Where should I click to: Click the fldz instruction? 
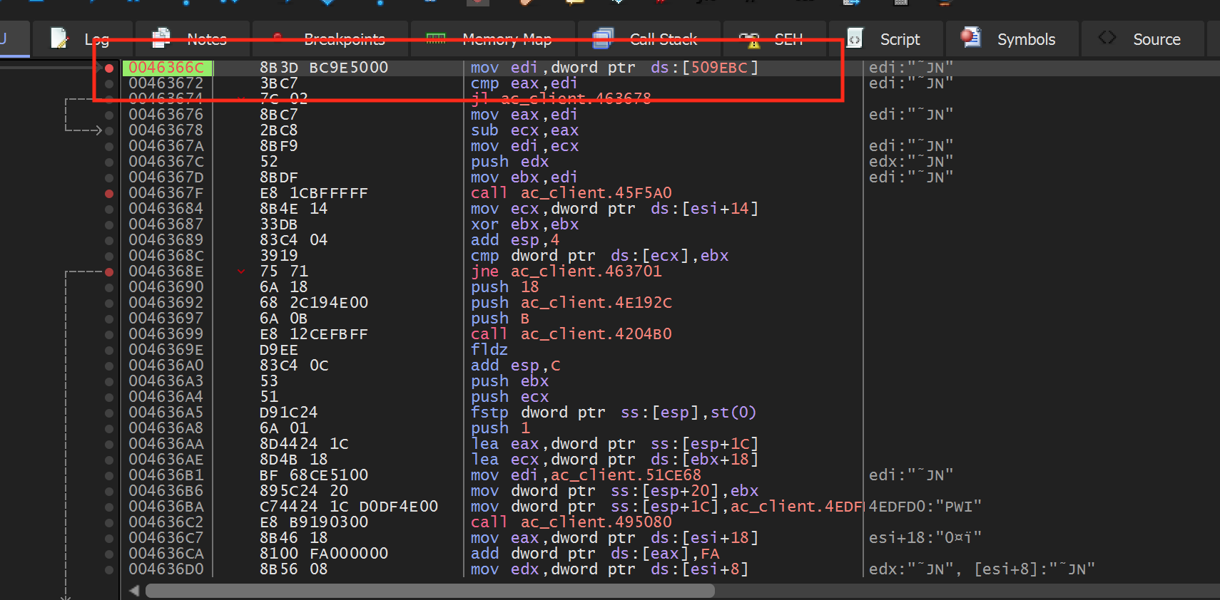489,350
